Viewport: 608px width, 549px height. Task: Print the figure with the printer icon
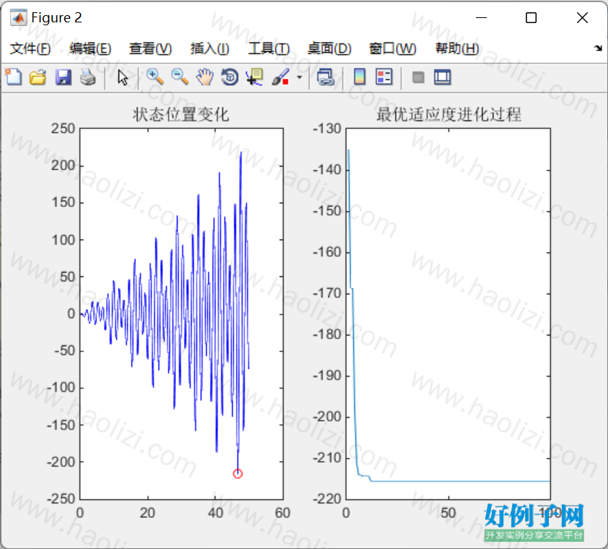coord(88,76)
